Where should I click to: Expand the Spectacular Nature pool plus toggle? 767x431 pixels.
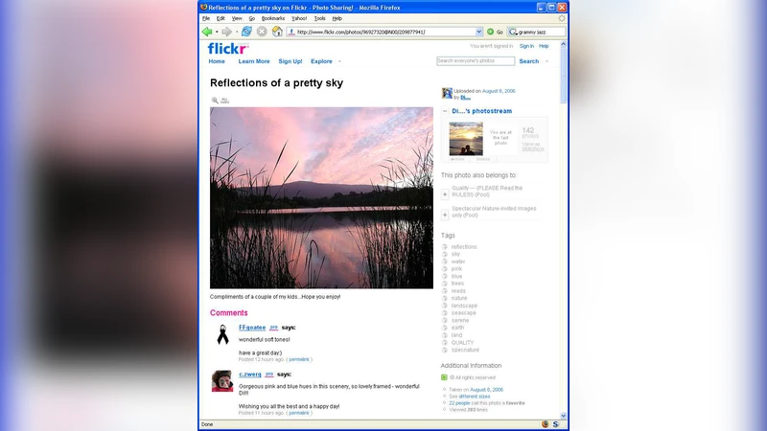(x=445, y=215)
